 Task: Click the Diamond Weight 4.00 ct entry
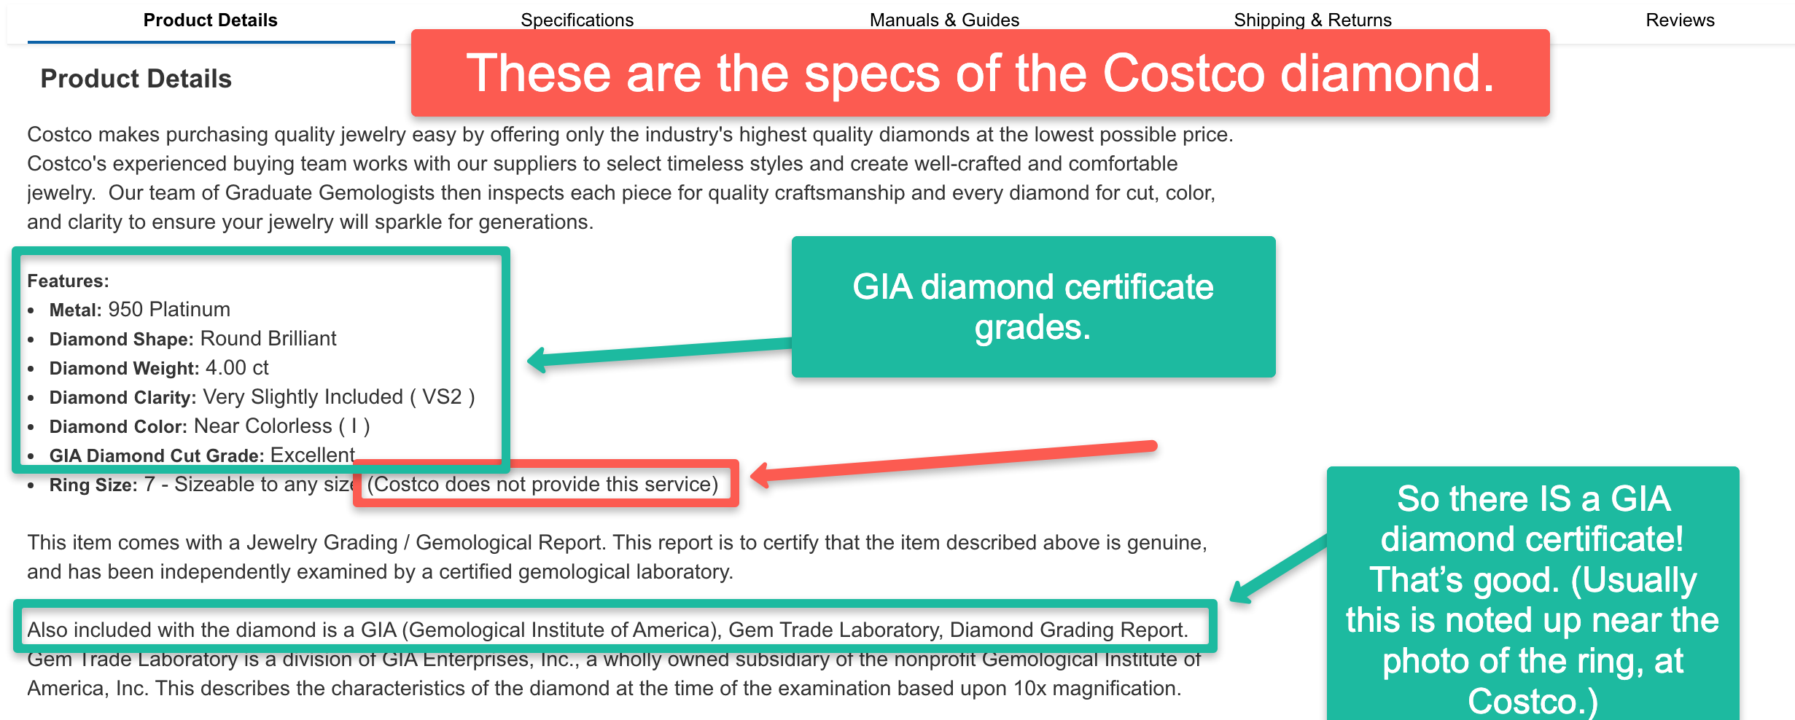159,368
